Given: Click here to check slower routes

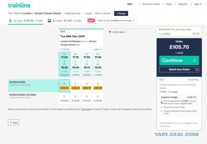Looking at the screenshot, I should point(86,109).
